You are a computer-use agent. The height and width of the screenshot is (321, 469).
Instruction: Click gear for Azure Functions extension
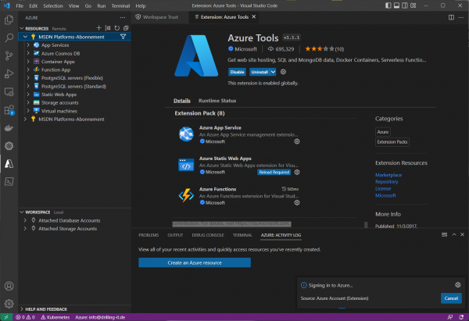297,202
